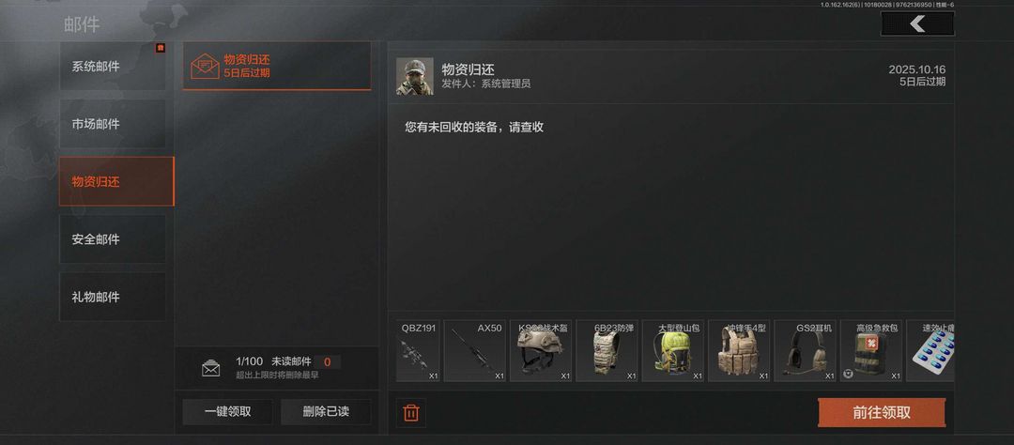Switch to the 安全邮件 tab
This screenshot has height=445, width=1014.
coord(113,239)
